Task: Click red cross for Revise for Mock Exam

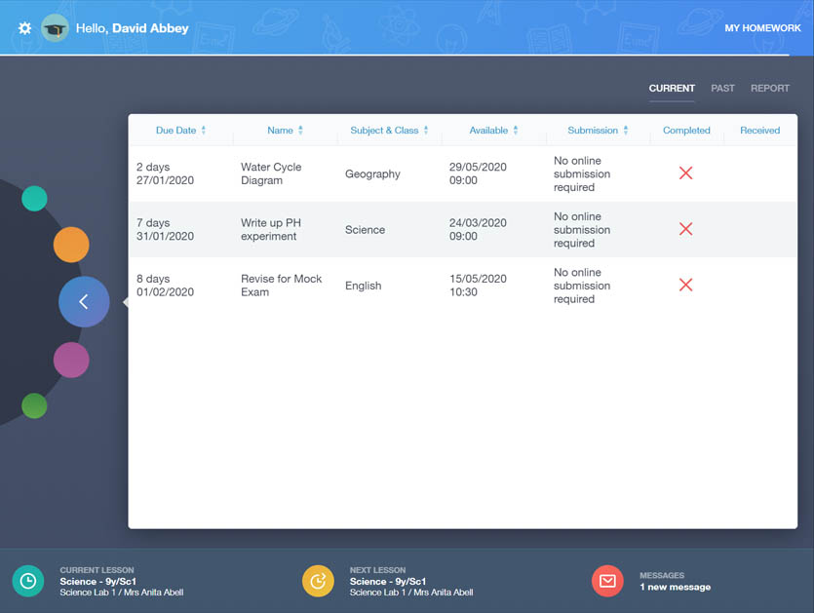Action: (685, 285)
